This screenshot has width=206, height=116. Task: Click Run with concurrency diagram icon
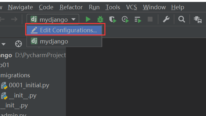tap(138, 19)
